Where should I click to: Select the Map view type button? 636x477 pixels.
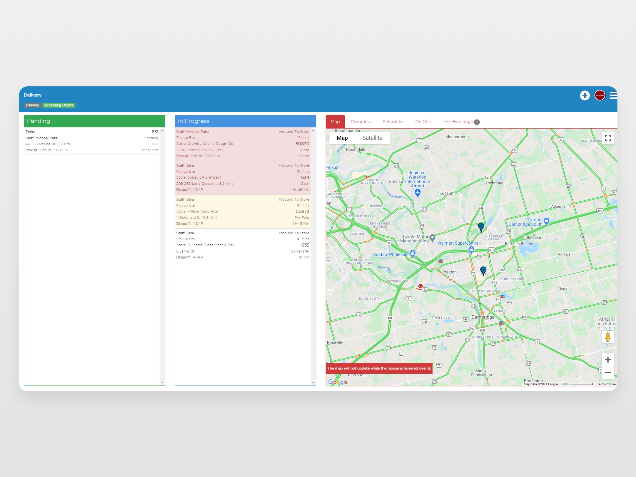[342, 138]
